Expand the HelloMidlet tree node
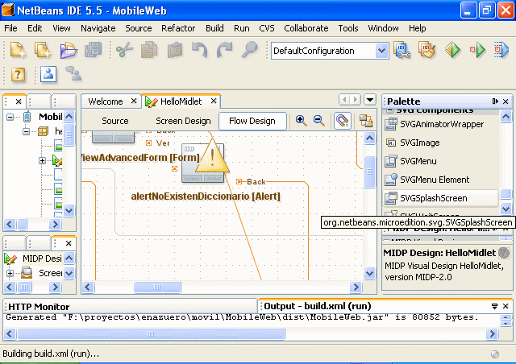Screen dimensions: 516x364 [x=42, y=161]
